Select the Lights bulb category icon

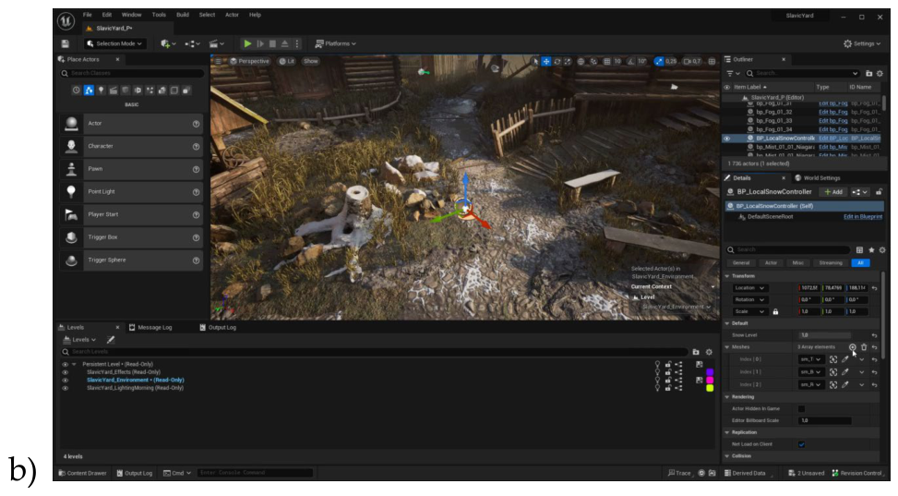[102, 91]
